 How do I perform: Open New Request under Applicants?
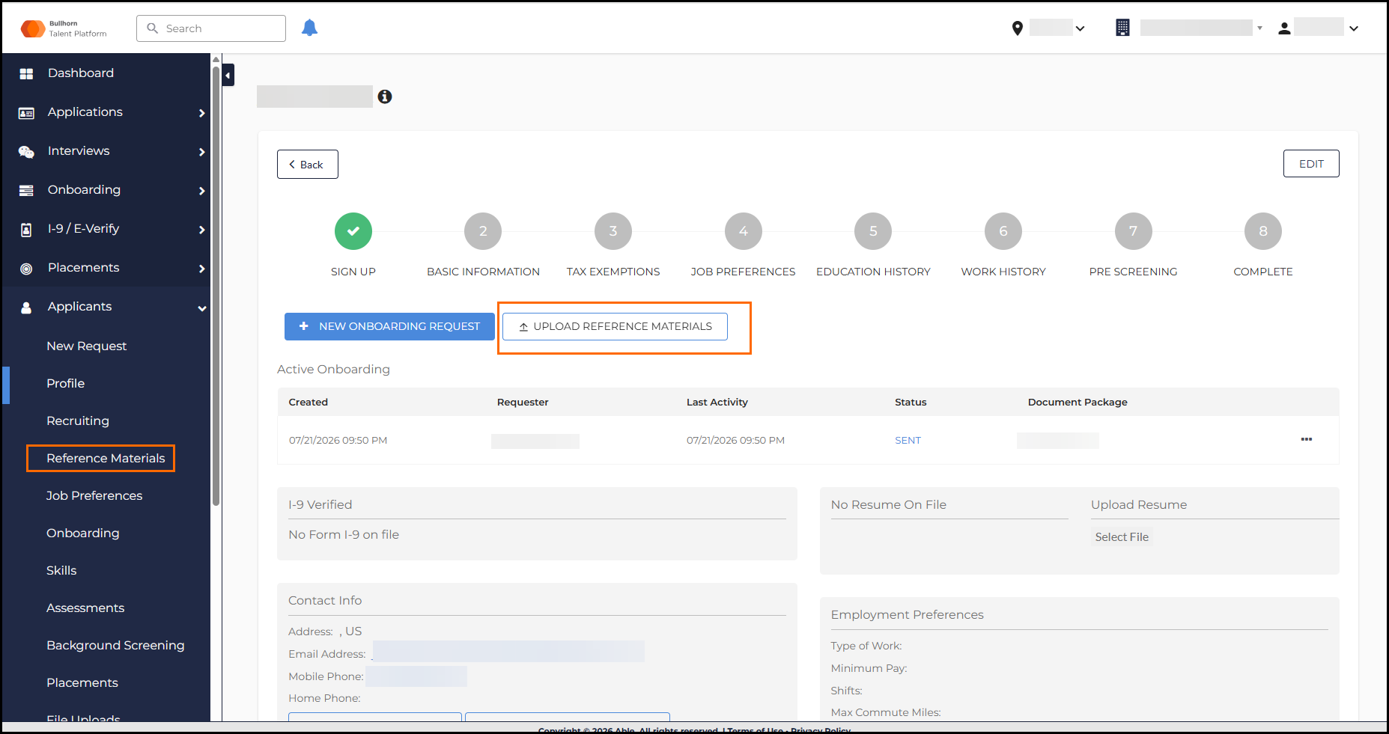(x=87, y=346)
